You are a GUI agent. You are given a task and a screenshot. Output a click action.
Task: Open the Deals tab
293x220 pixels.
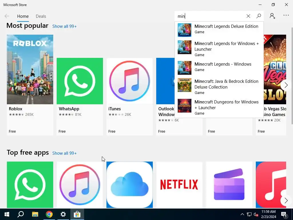click(x=41, y=16)
